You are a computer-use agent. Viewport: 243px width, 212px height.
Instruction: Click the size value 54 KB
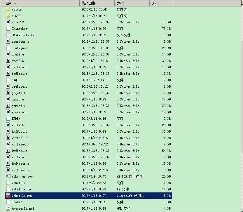pos(167,151)
